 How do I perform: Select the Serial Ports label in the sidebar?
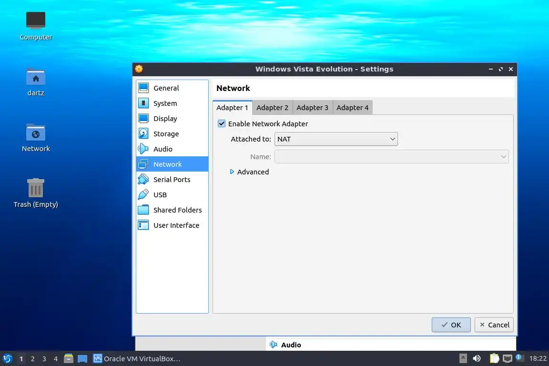coord(172,179)
